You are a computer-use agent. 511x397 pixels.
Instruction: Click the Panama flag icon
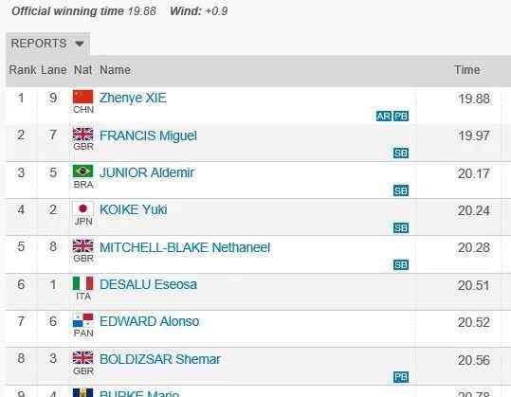[82, 320]
